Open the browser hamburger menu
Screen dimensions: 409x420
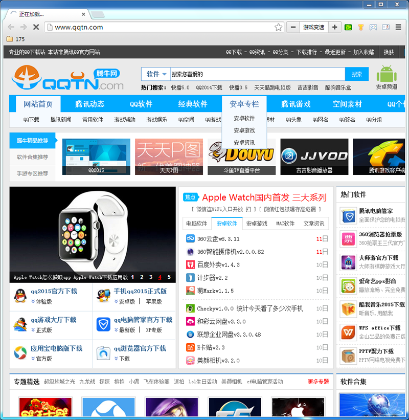398,27
